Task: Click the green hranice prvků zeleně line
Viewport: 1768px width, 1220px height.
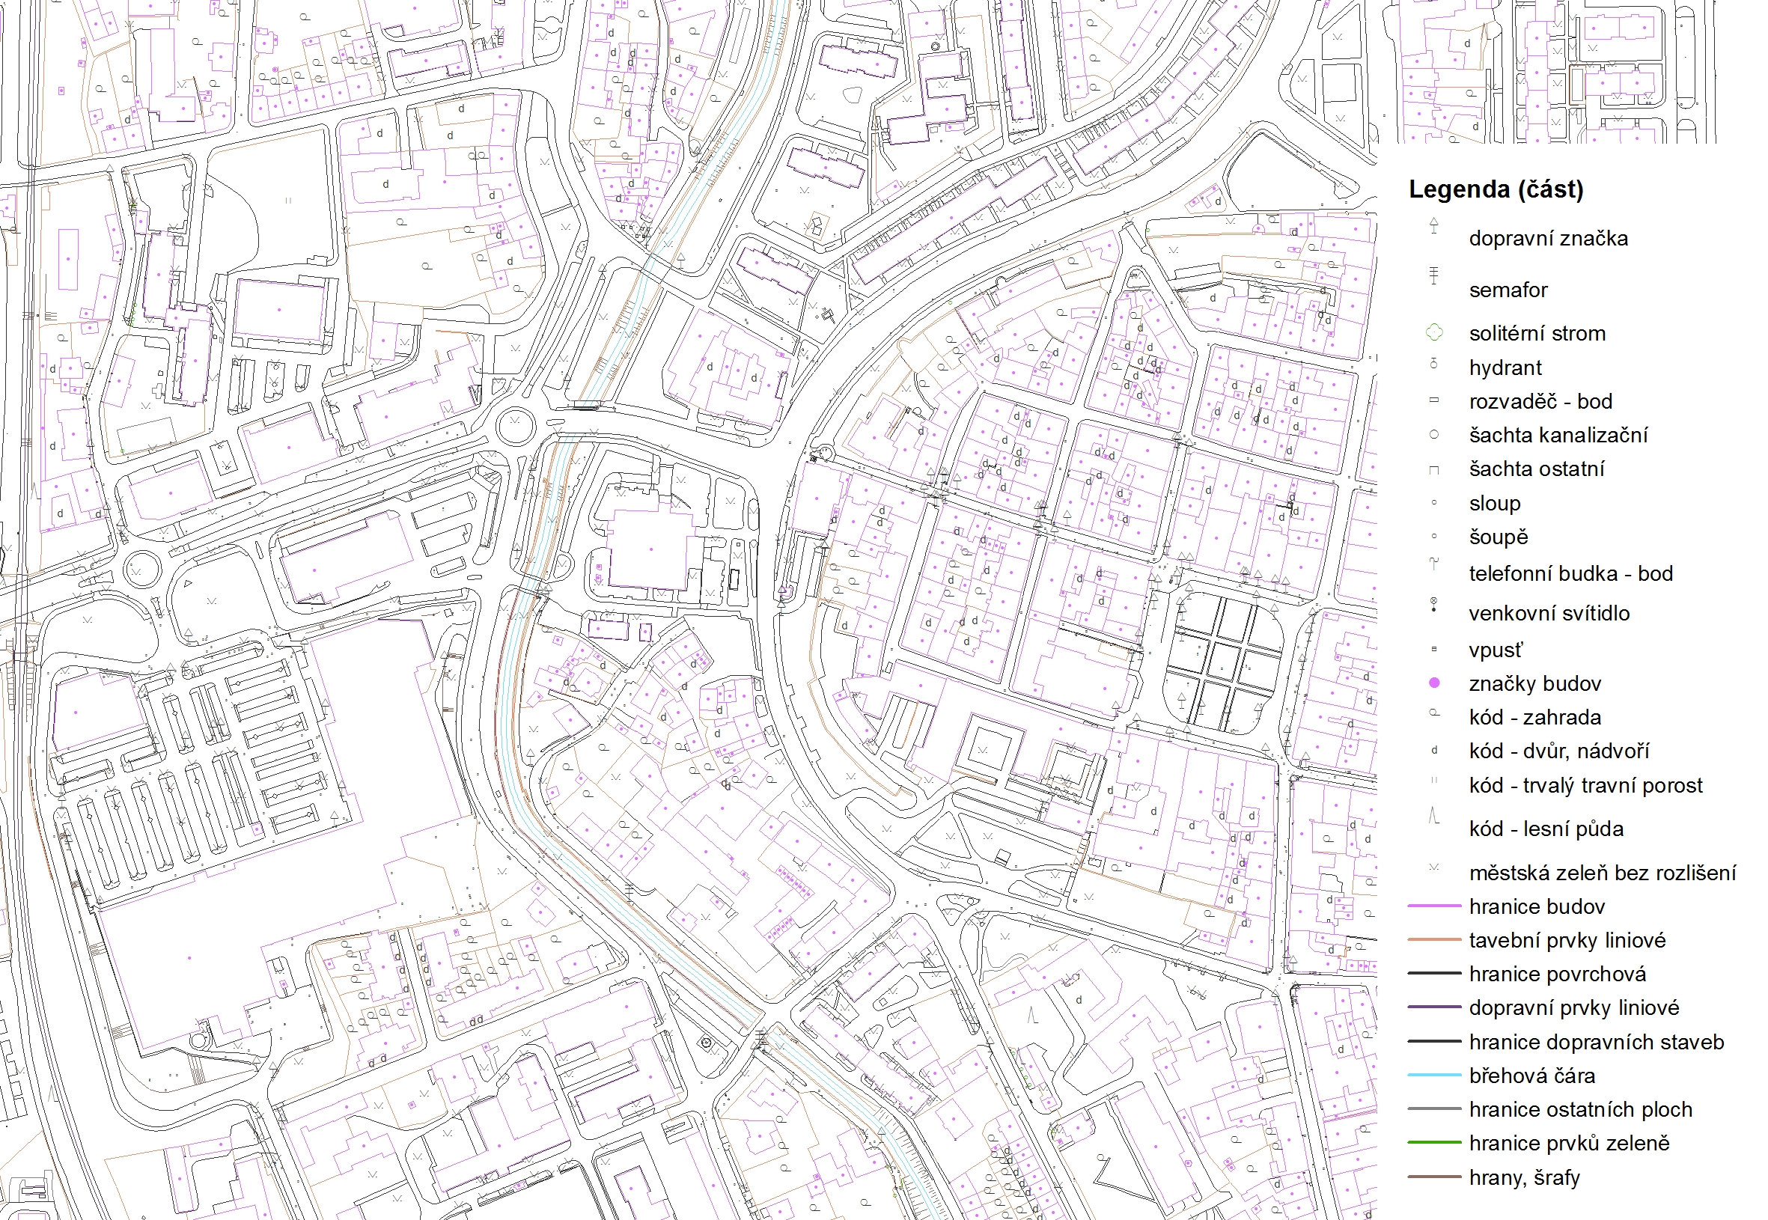Action: pyautogui.click(x=1434, y=1142)
